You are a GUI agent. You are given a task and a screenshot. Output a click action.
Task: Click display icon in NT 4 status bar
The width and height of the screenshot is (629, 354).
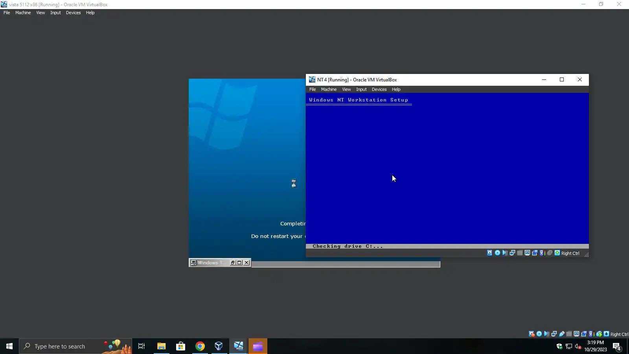point(527,253)
